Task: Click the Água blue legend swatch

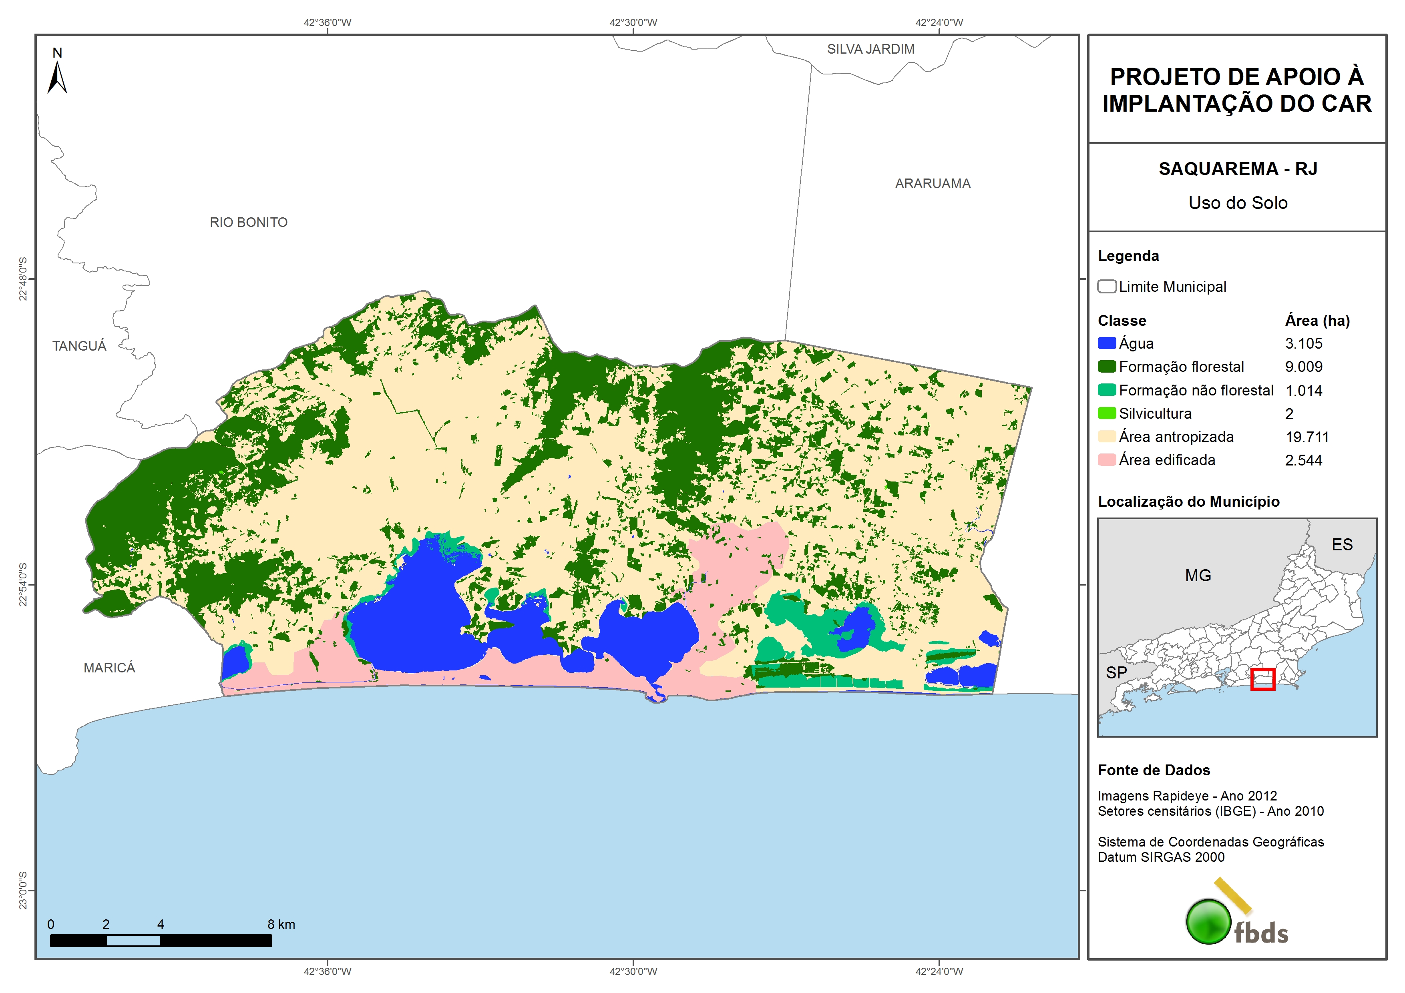Action: tap(1106, 343)
